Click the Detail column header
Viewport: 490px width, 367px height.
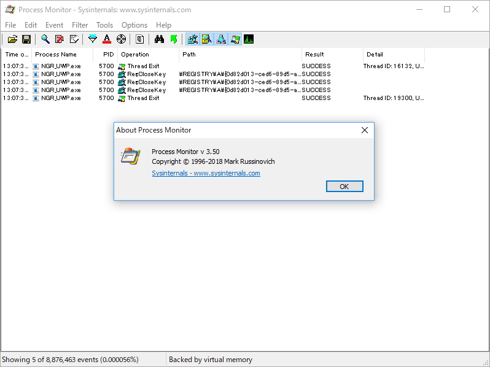tap(394, 55)
